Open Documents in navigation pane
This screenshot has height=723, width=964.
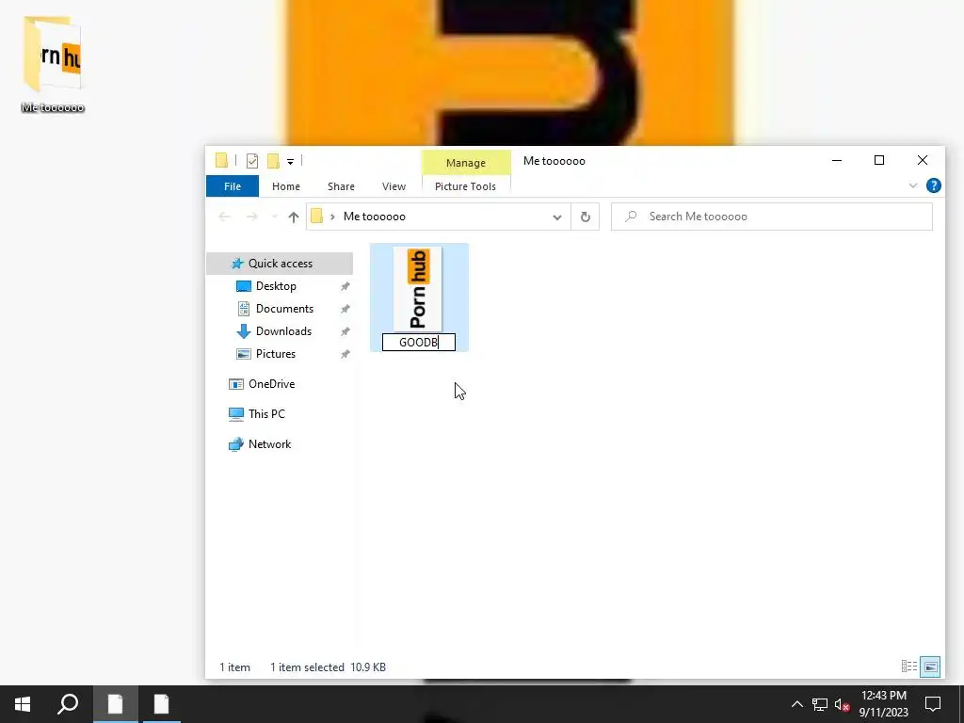284,309
